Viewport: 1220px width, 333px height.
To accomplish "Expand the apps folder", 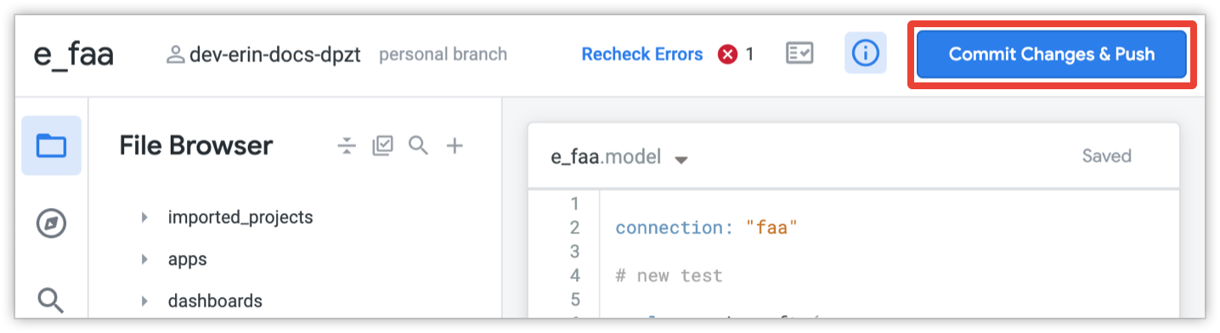I will (145, 259).
